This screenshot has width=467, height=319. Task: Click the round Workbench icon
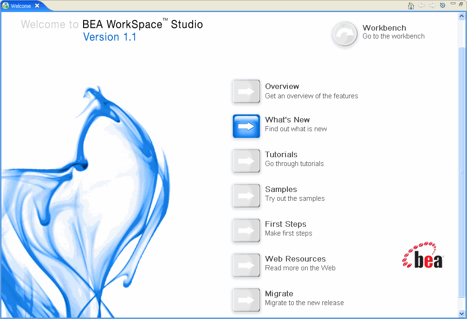click(x=344, y=34)
